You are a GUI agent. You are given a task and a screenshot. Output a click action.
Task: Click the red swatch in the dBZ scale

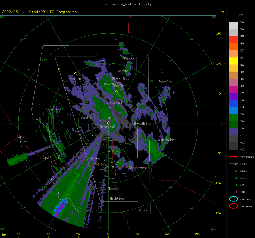tap(233, 40)
